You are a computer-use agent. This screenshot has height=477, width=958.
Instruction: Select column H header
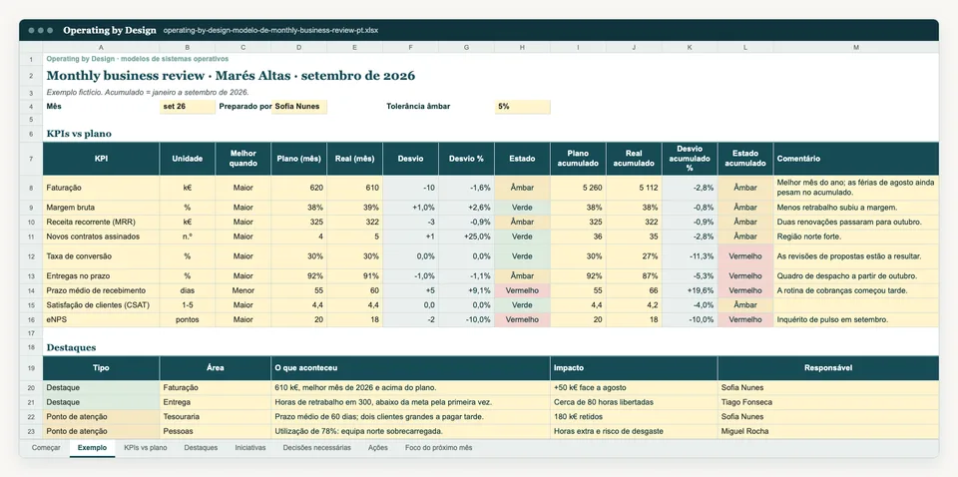522,47
